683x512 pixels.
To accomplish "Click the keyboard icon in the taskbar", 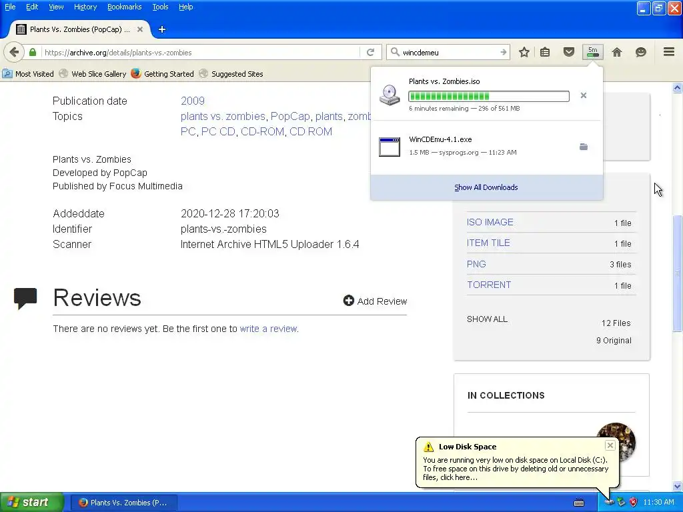I will (x=579, y=503).
